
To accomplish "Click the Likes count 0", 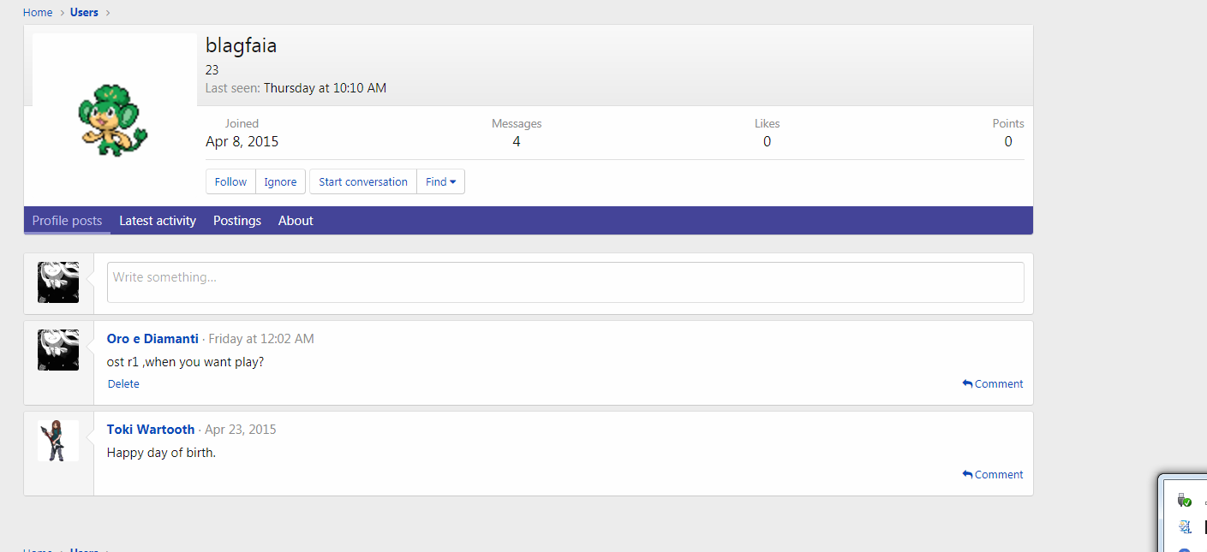I will (767, 142).
